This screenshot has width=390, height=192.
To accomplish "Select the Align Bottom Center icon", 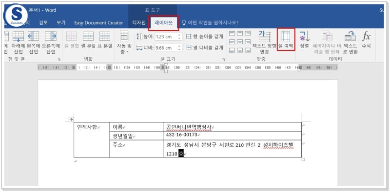I will (x=240, y=50).
